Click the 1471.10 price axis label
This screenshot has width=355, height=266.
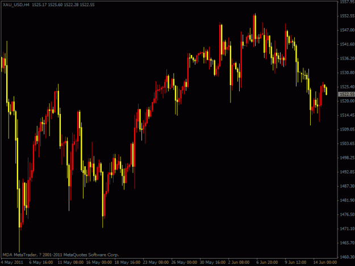point(347,229)
